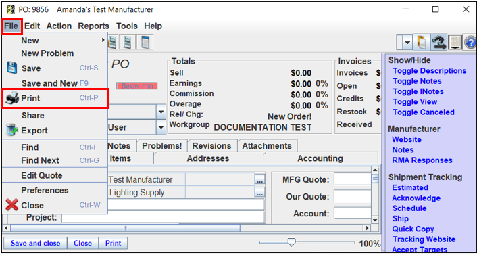Open the dropdown arrow above the User combo box

pos(161,112)
